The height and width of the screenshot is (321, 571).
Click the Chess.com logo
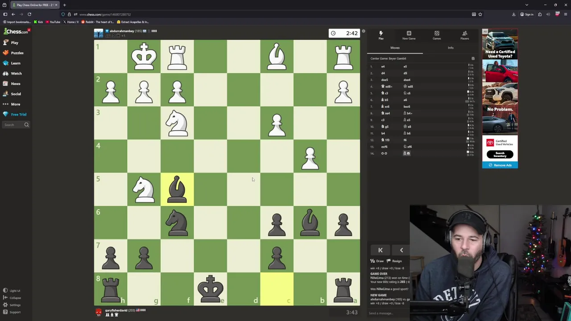(16, 32)
